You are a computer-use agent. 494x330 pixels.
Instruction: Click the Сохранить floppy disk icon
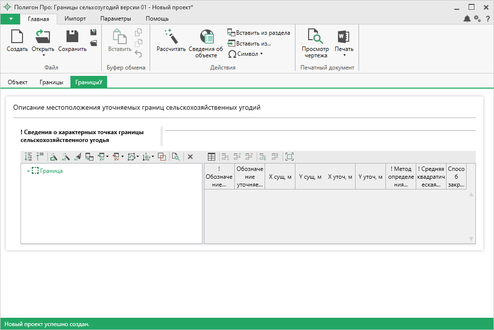[x=72, y=37]
